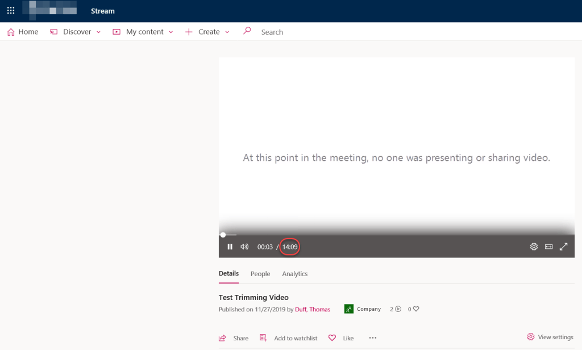Viewport: 582px width, 350px height.
Task: Open the Duff, Thomas publisher link
Action: 313,309
